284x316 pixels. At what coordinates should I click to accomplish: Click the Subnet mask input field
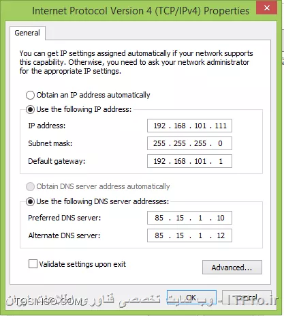(189, 143)
